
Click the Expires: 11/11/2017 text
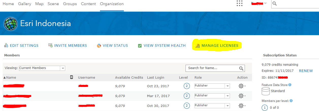[x=278, y=71]
